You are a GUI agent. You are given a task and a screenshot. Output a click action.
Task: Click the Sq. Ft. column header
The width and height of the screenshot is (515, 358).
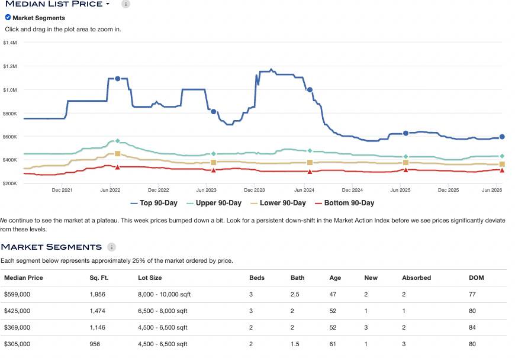[x=99, y=278]
